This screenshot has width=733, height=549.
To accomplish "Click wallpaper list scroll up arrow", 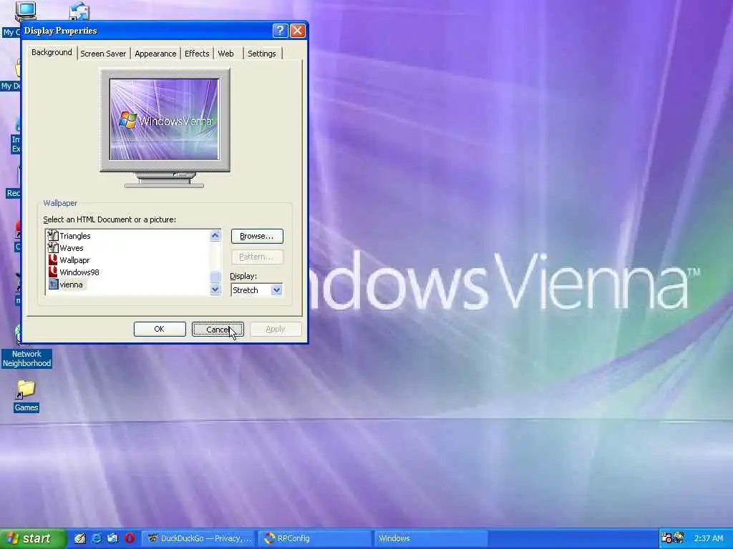I will (215, 236).
